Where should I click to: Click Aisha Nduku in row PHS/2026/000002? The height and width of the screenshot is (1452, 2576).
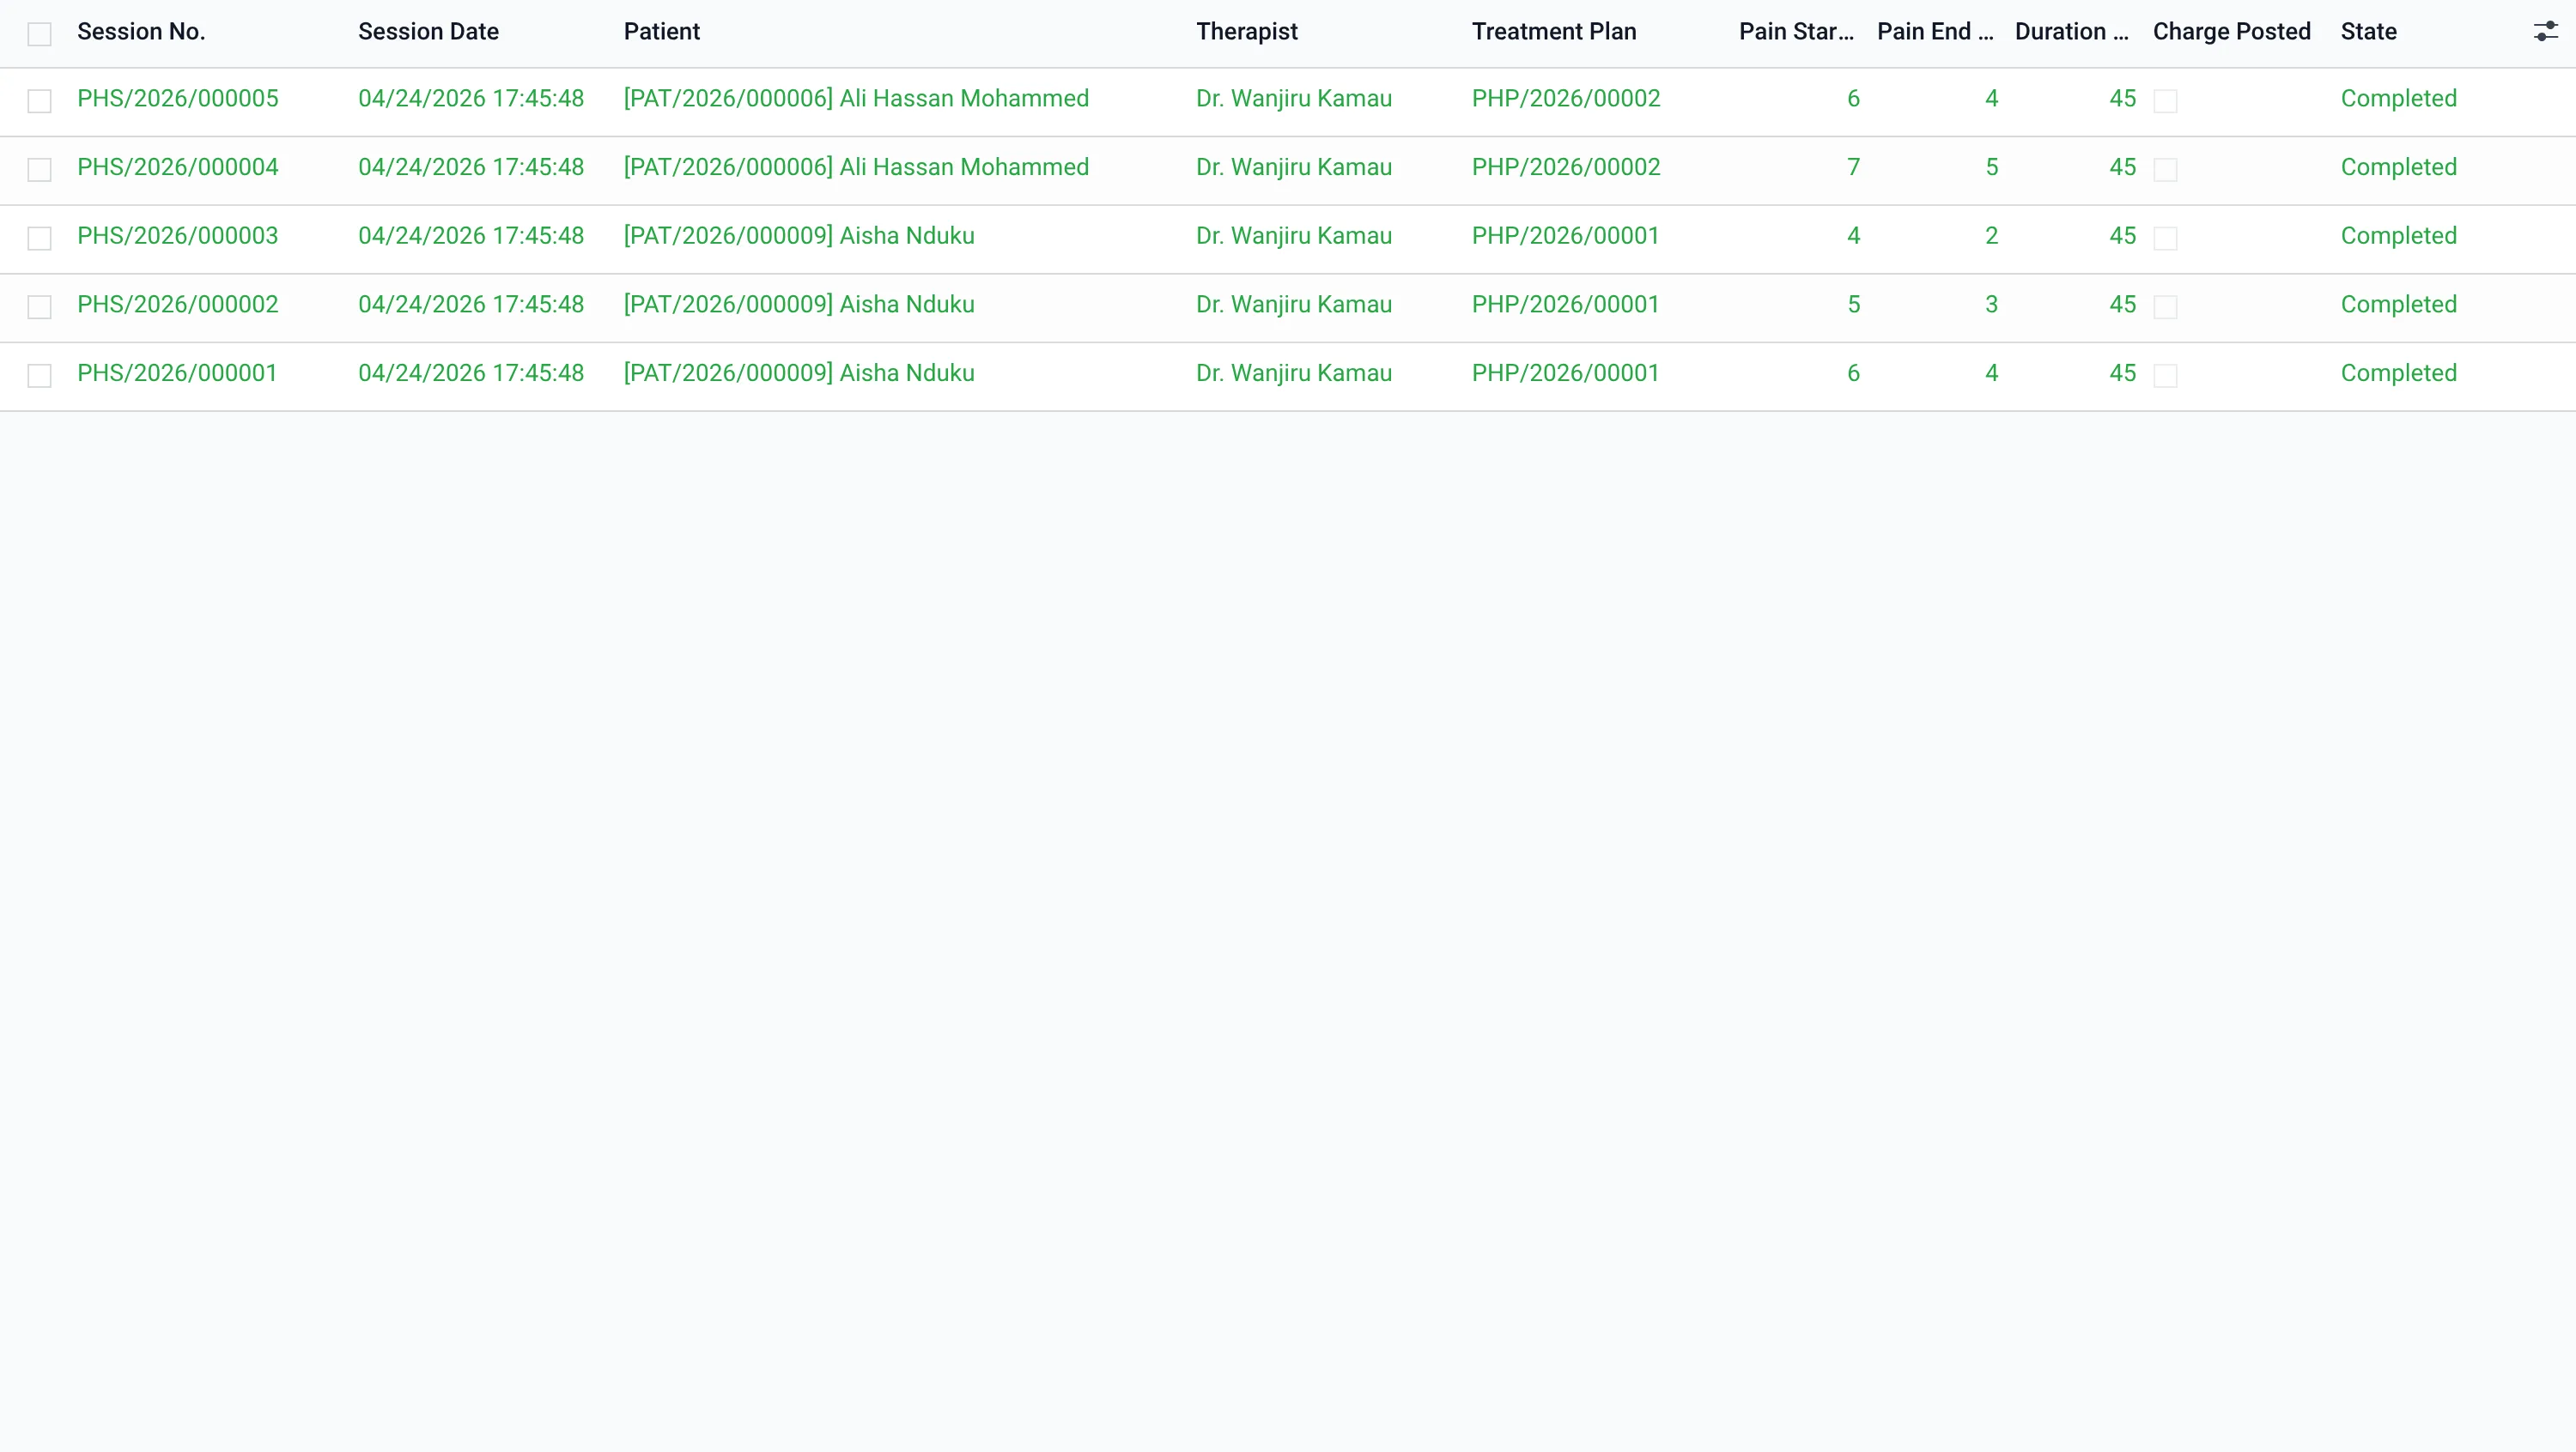(907, 305)
